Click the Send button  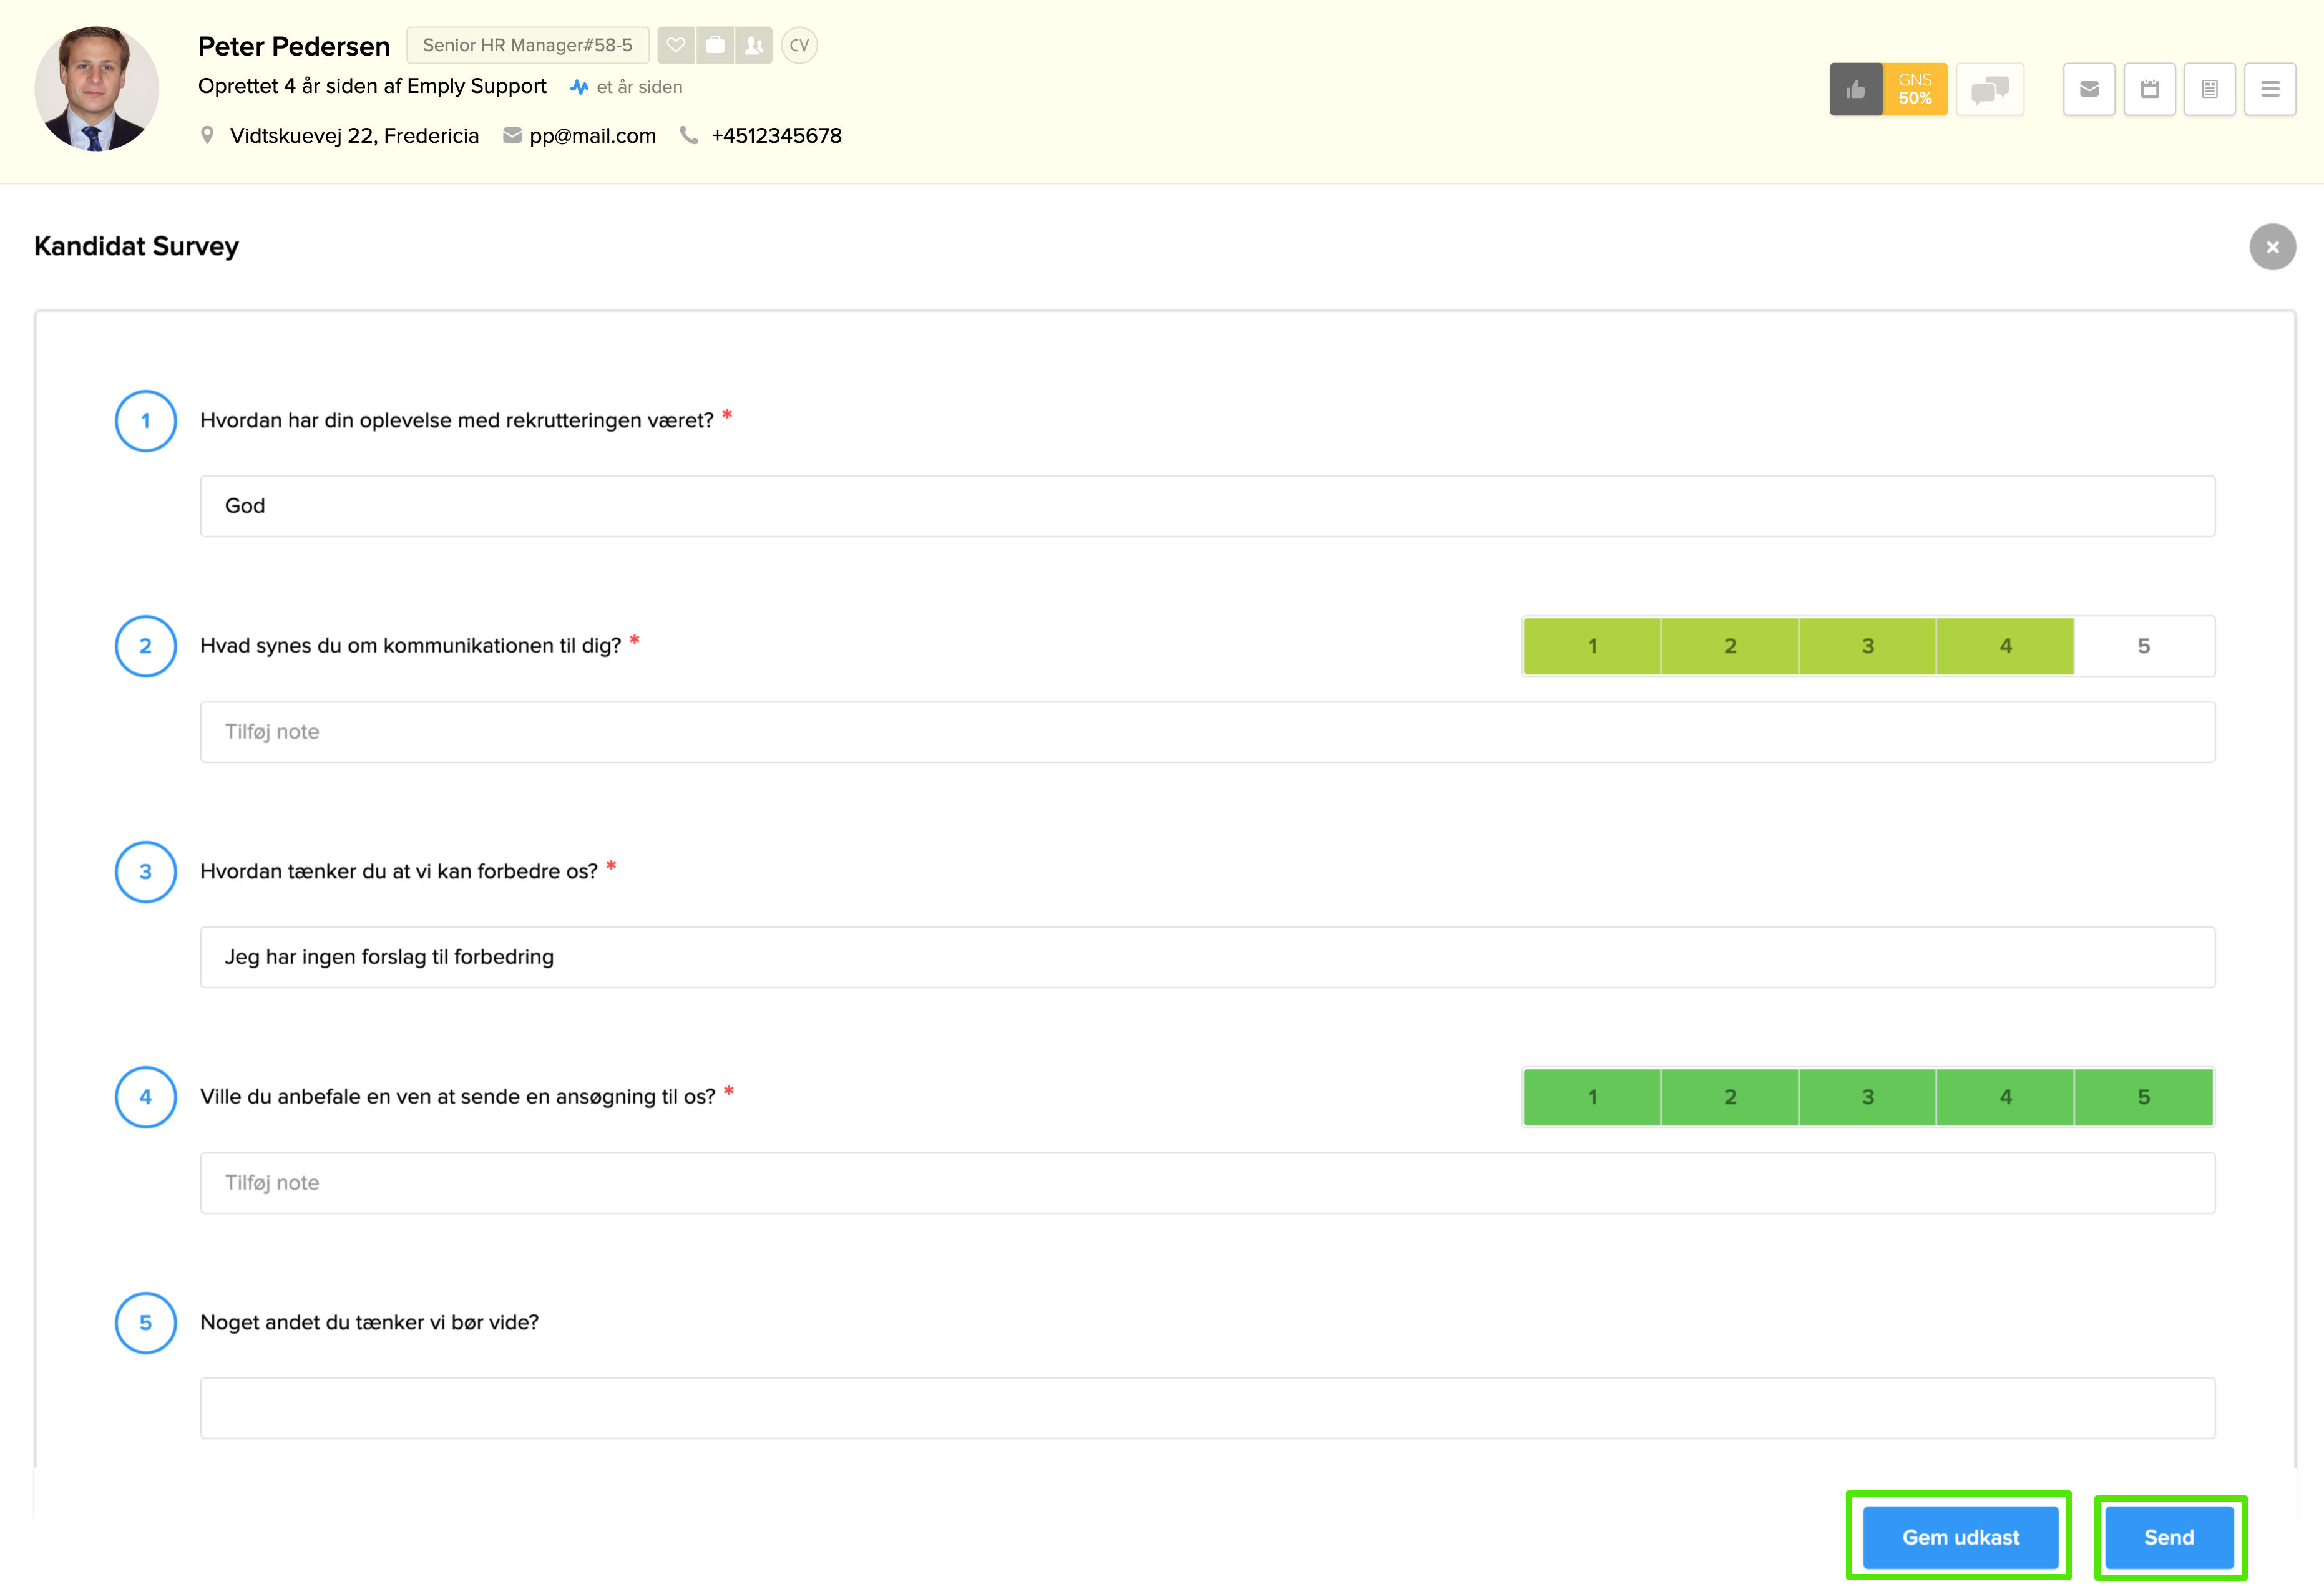pos(2169,1537)
